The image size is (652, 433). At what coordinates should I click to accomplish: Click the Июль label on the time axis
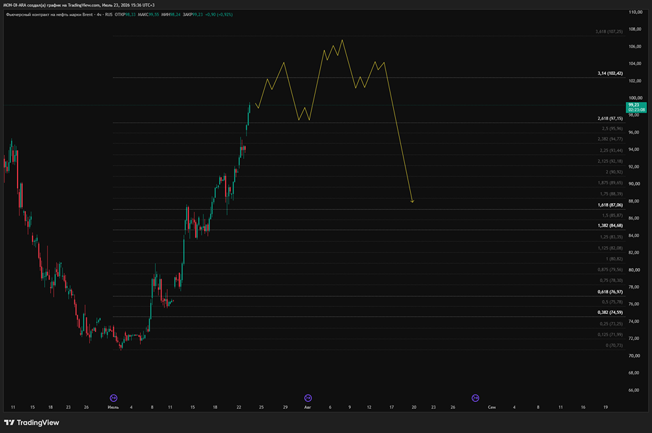pyautogui.click(x=113, y=407)
